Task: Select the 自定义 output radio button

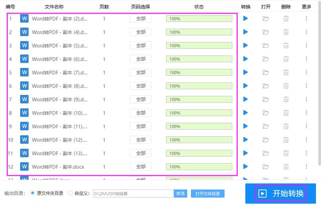Action: click(70, 193)
